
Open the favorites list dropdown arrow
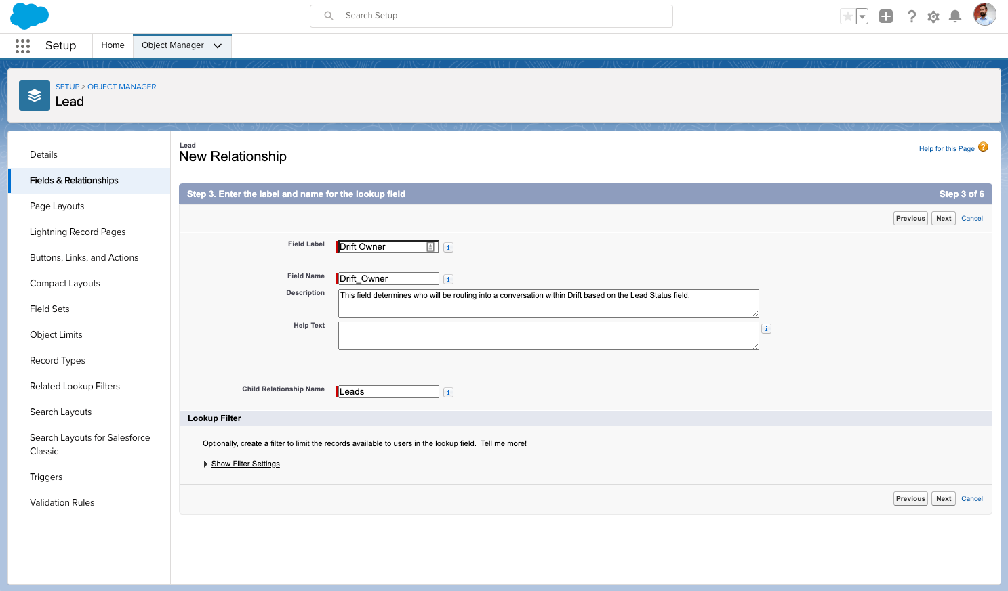pos(862,16)
